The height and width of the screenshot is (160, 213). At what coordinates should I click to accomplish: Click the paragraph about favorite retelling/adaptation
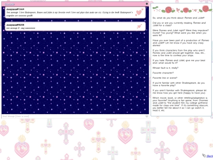180,104
